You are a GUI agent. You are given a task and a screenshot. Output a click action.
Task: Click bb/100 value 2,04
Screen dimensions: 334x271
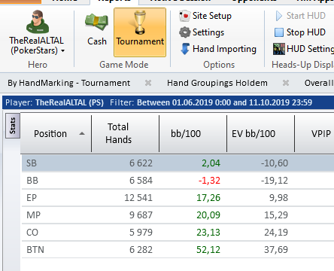tap(211, 163)
